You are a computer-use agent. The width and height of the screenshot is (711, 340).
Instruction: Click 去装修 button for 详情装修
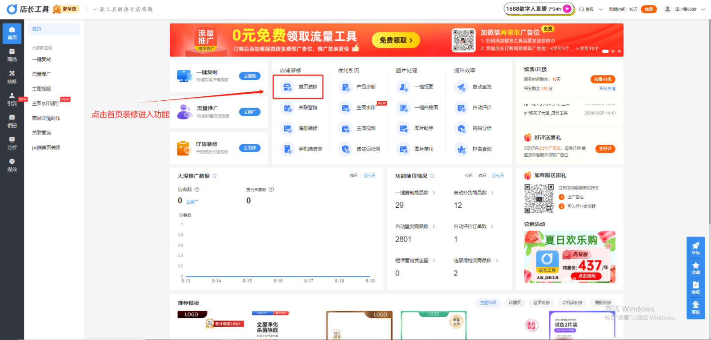pos(250,148)
